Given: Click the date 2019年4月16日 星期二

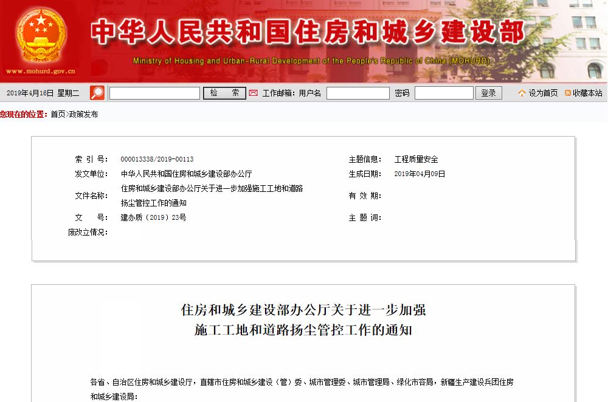Looking at the screenshot, I should point(43,93).
